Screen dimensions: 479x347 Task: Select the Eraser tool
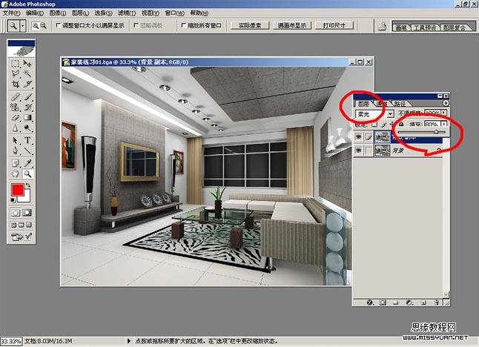(15, 118)
